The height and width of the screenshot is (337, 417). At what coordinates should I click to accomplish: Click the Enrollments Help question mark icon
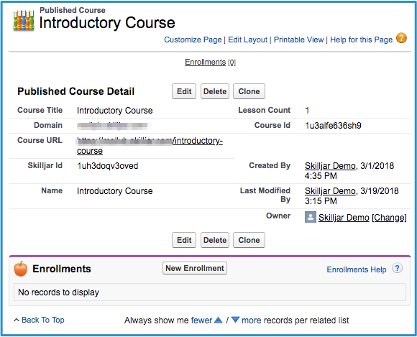coord(397,269)
